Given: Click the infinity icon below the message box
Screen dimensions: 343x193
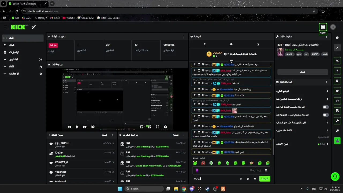Looking at the screenshot, I should click(x=196, y=179).
